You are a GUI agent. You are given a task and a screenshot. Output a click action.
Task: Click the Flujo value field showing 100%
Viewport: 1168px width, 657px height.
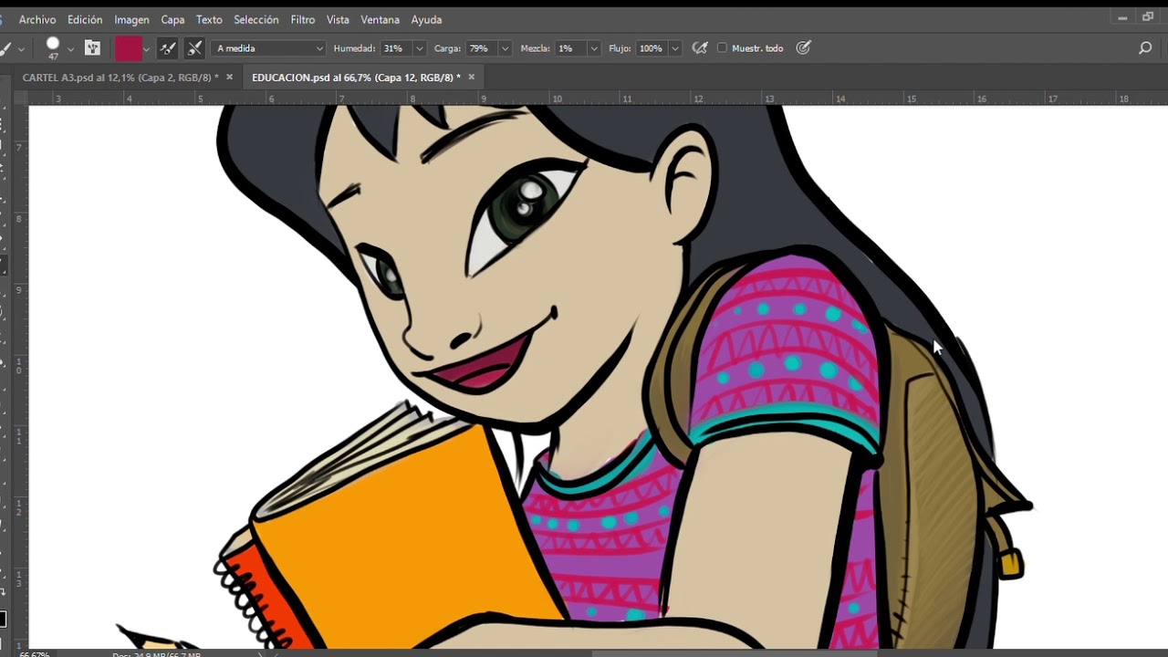click(652, 48)
